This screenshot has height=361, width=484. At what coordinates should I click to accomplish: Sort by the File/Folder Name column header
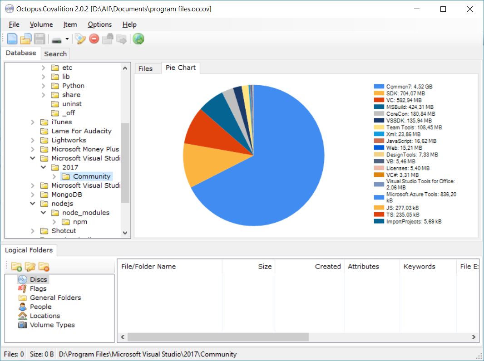tap(170, 266)
